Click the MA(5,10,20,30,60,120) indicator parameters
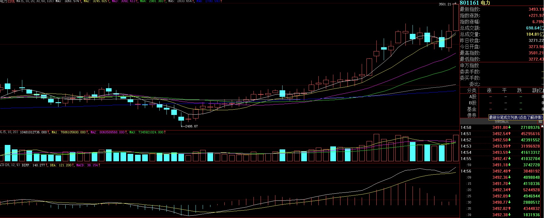This screenshot has width=544, height=218. 35,1
